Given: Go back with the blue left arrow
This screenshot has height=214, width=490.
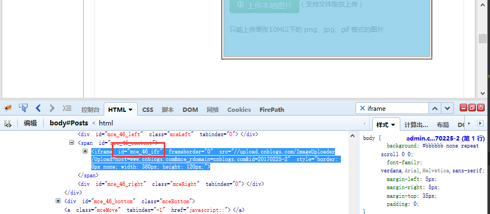Looking at the screenshot, I should click(38, 109).
